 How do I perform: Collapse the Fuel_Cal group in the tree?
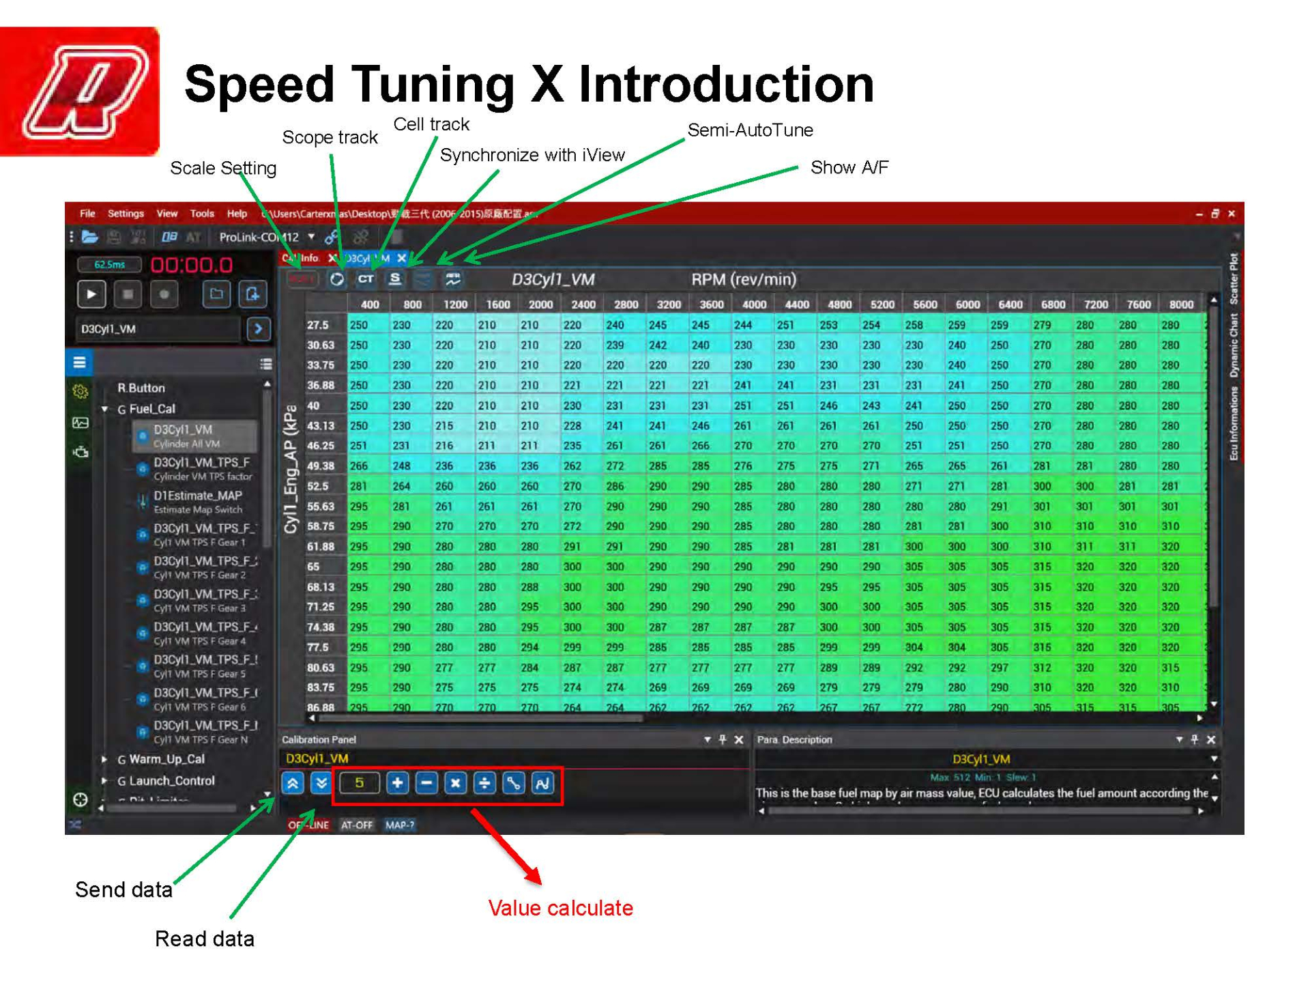click(x=106, y=410)
